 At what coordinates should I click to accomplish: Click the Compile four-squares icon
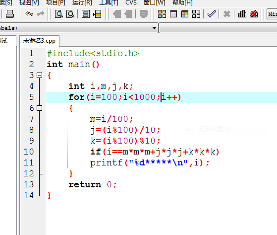(162, 14)
